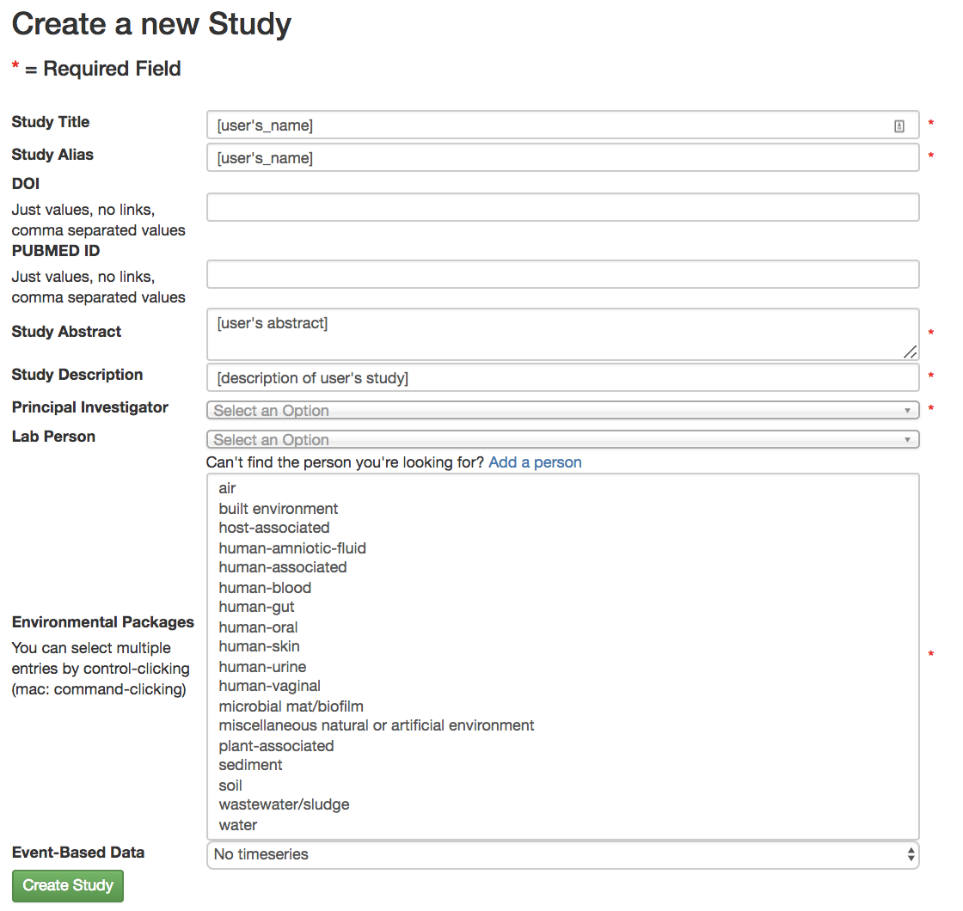This screenshot has width=963, height=911.
Task: Click the autofill icon in Study Title field
Action: click(899, 125)
